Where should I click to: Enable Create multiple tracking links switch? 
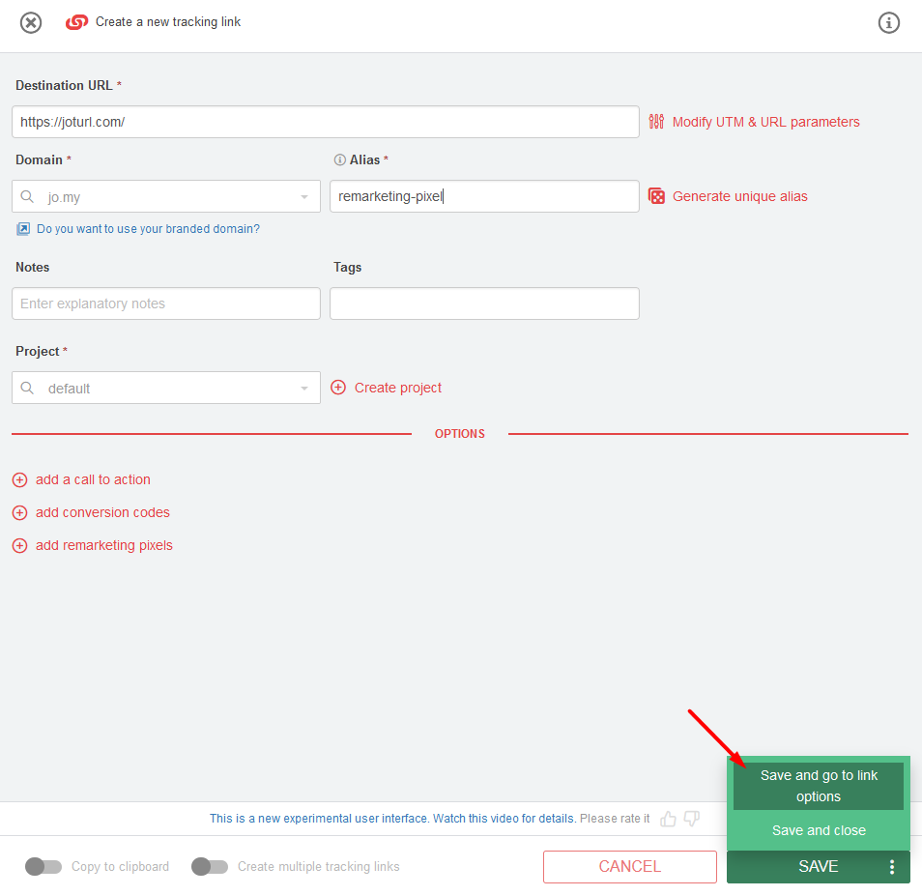pyautogui.click(x=210, y=867)
